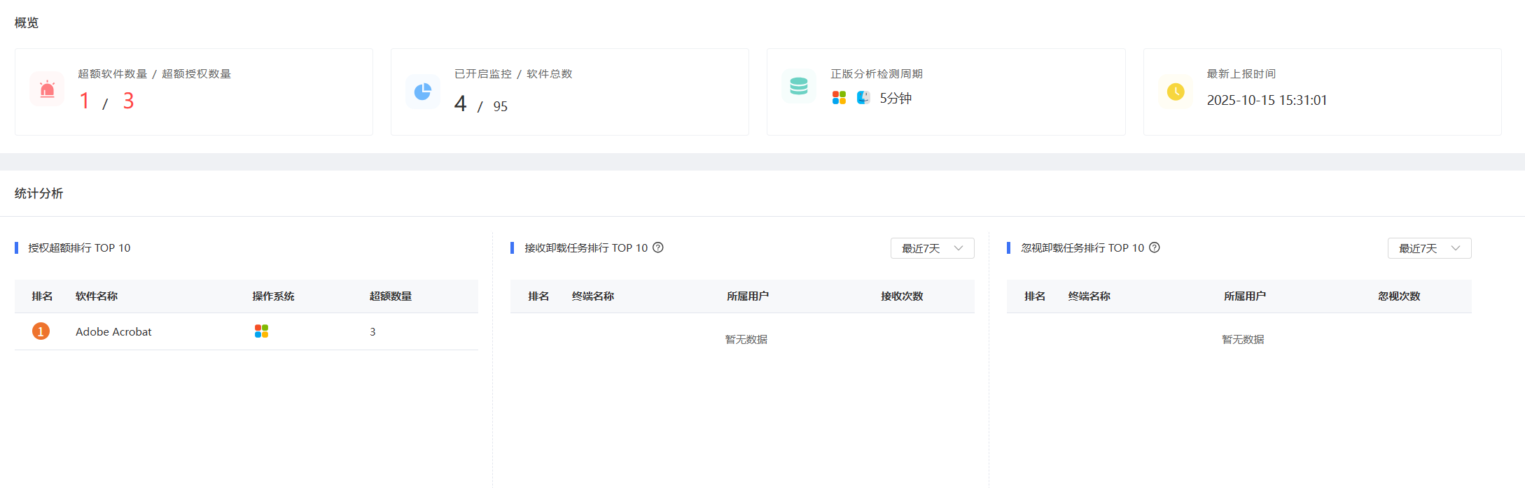Click the blue pie chart monitoring icon
This screenshot has width=1525, height=488.
[x=422, y=92]
